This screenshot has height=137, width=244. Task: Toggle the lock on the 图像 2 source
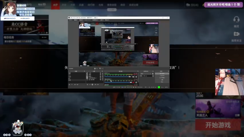(x=103, y=76)
